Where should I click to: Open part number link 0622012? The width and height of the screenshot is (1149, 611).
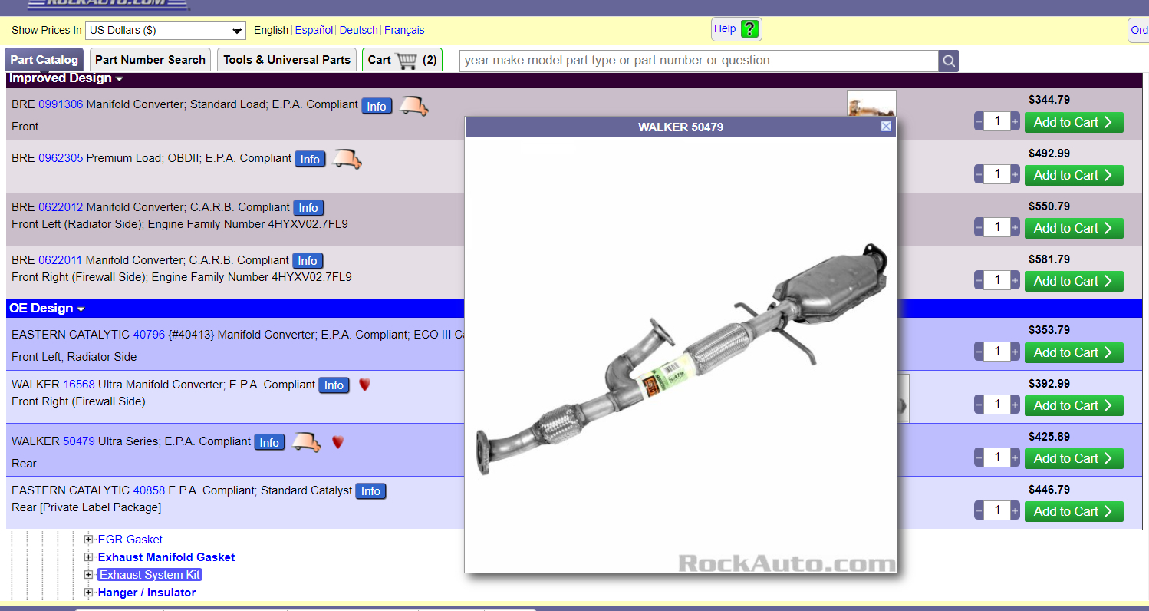coord(61,207)
